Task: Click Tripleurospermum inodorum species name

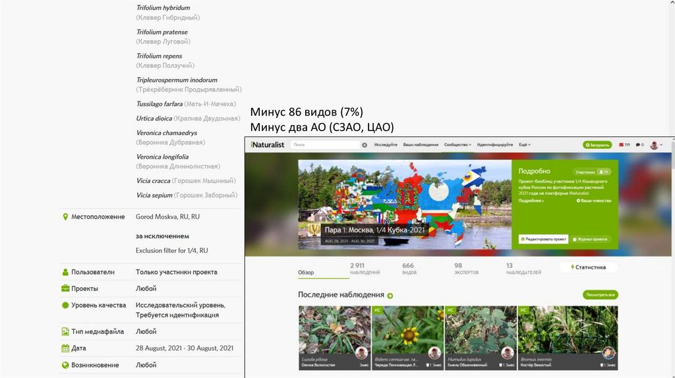Action: [177, 80]
